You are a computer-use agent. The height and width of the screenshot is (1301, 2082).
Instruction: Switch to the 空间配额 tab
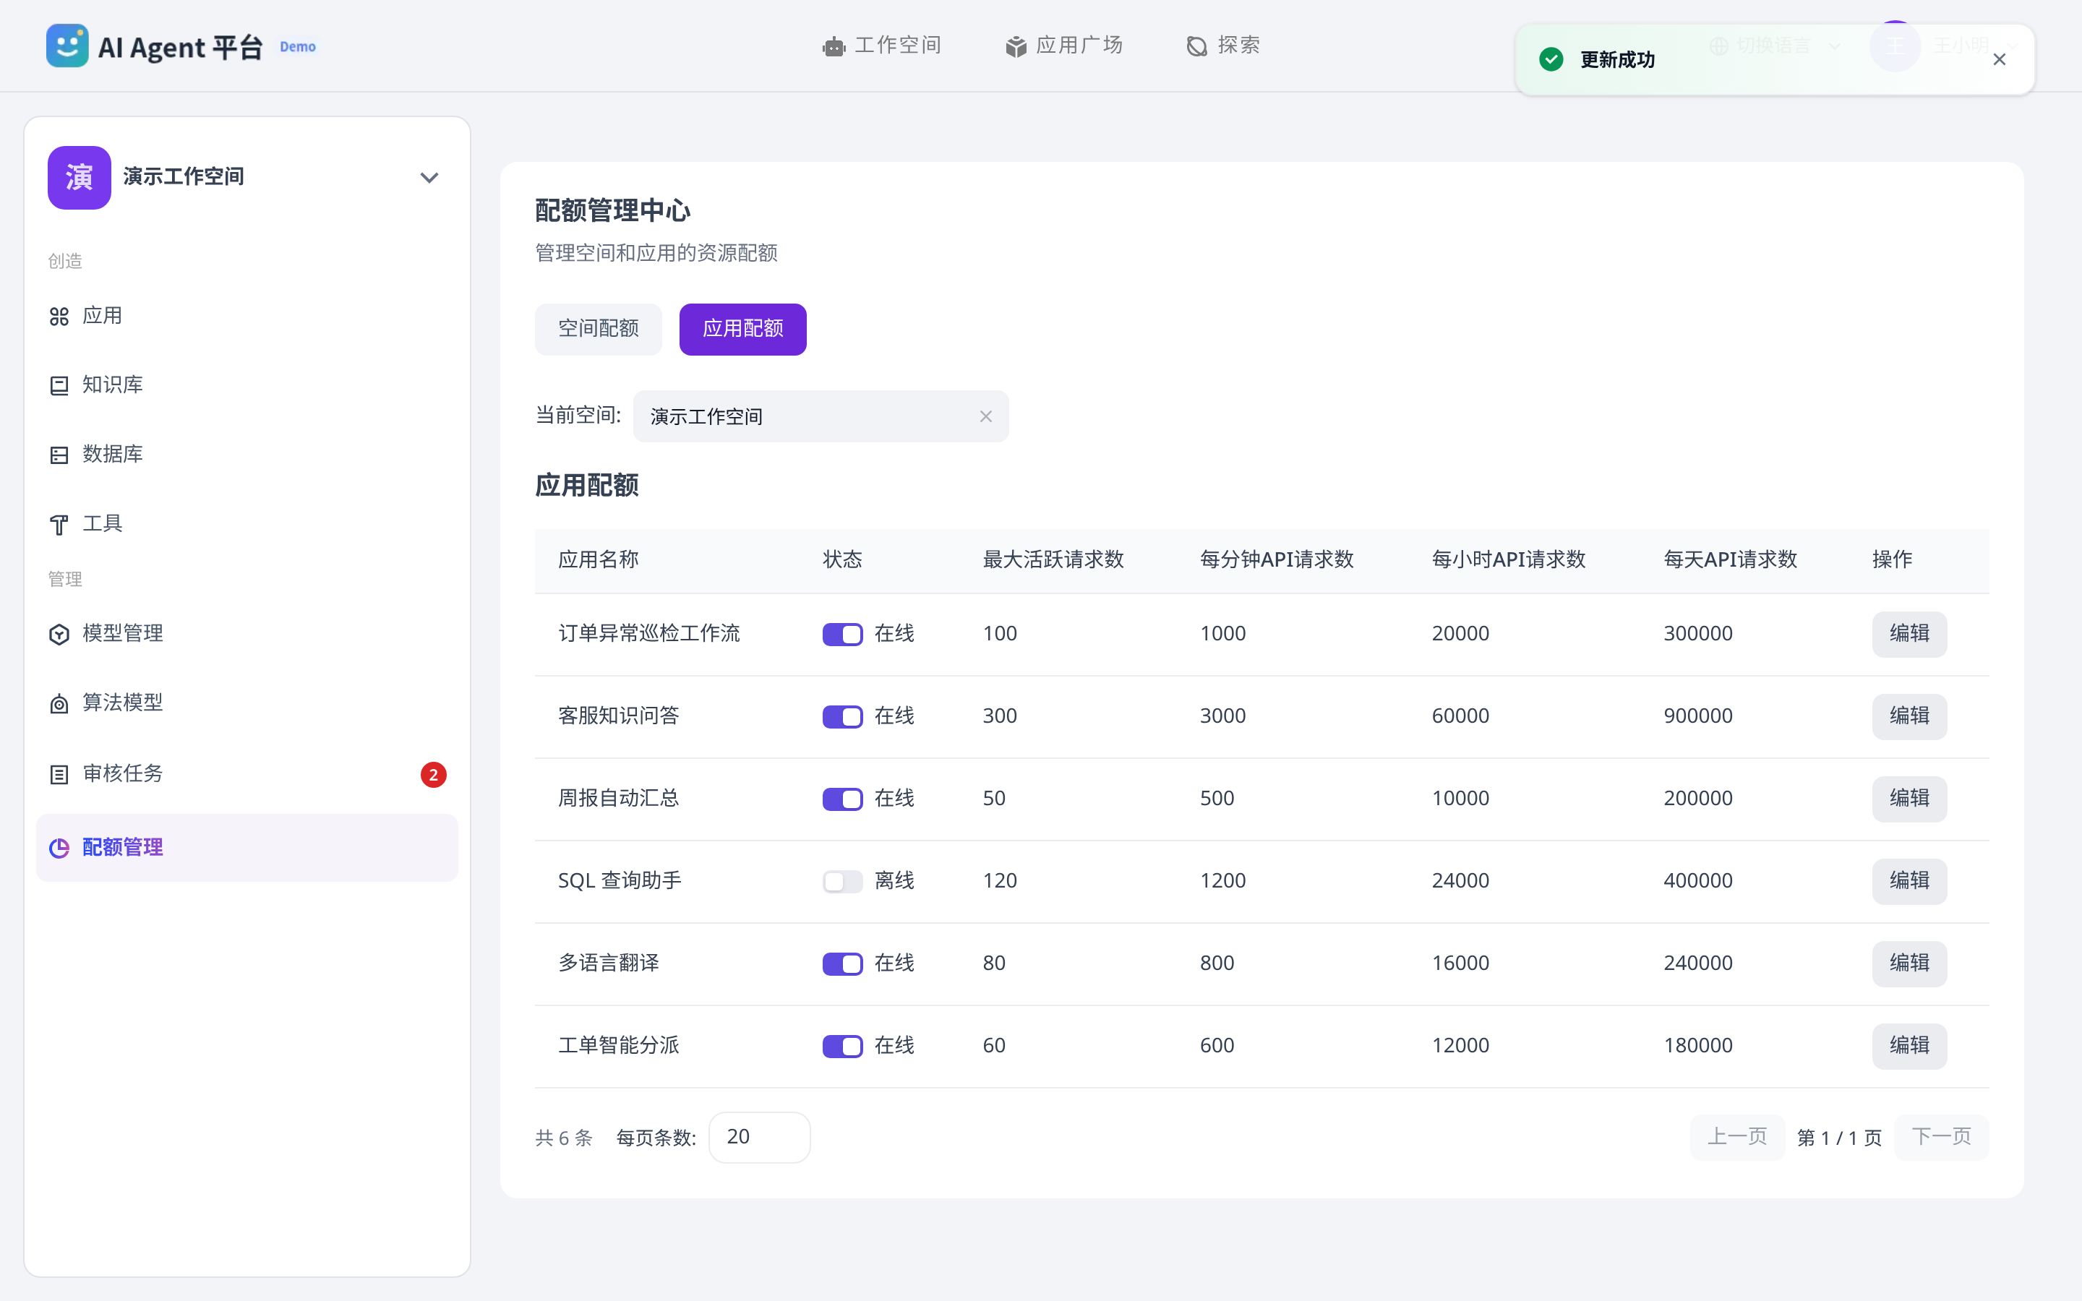tap(598, 329)
